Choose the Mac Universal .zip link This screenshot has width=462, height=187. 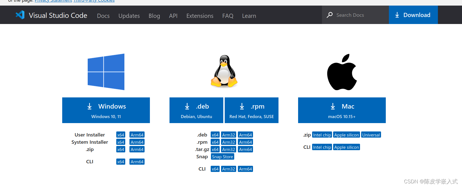[x=371, y=135]
